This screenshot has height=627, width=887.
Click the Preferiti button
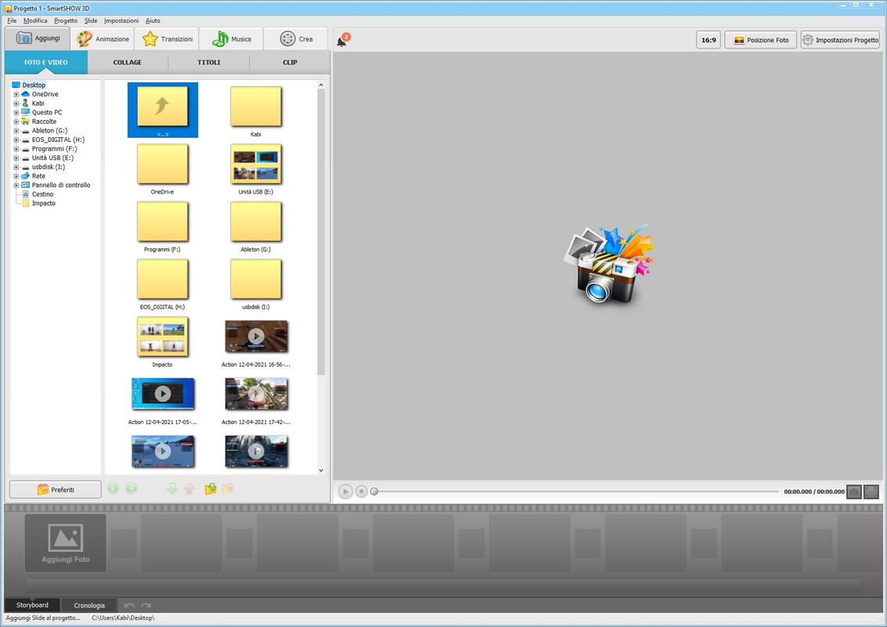[56, 490]
